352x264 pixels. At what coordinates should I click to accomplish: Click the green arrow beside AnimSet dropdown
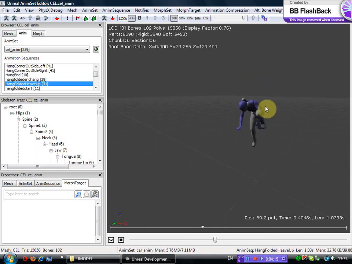96,49
